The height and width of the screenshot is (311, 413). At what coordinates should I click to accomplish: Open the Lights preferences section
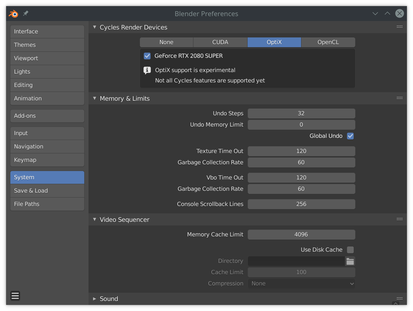tap(47, 72)
